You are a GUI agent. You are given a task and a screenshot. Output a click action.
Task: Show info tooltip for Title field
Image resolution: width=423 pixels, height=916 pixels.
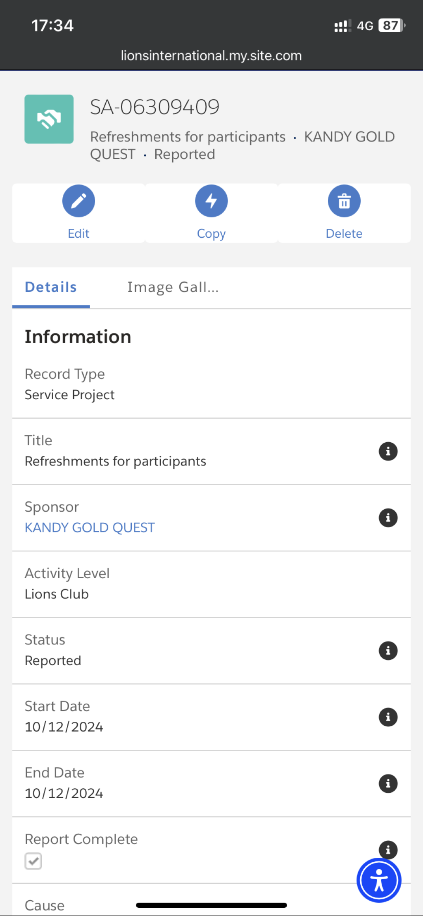(388, 451)
